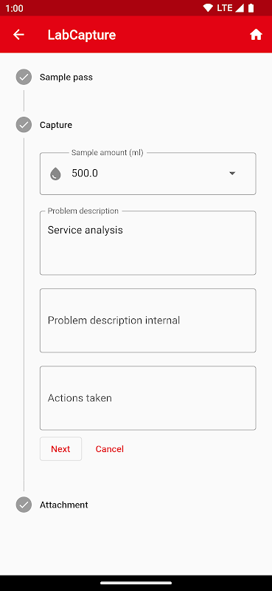This screenshot has height=591, width=272.
Task: Open the Attachment step label
Action: (64, 505)
